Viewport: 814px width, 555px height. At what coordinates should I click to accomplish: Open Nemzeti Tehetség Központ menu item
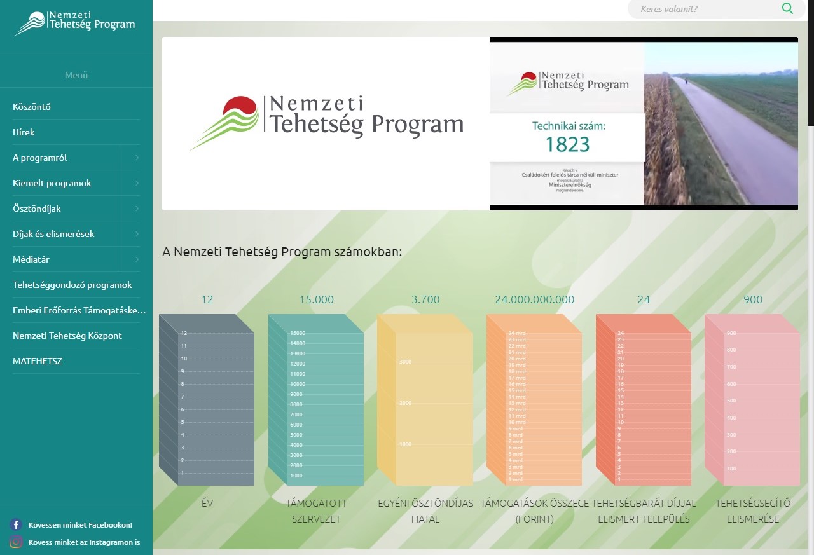(76, 336)
